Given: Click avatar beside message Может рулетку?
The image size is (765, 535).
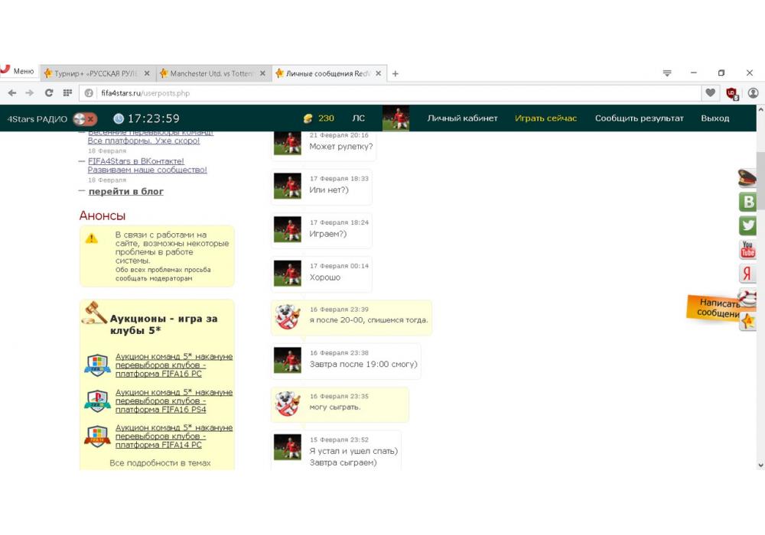Looking at the screenshot, I should 288,143.
